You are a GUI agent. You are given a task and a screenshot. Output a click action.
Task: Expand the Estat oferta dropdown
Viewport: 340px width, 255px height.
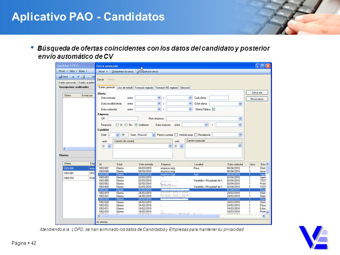click(240, 104)
